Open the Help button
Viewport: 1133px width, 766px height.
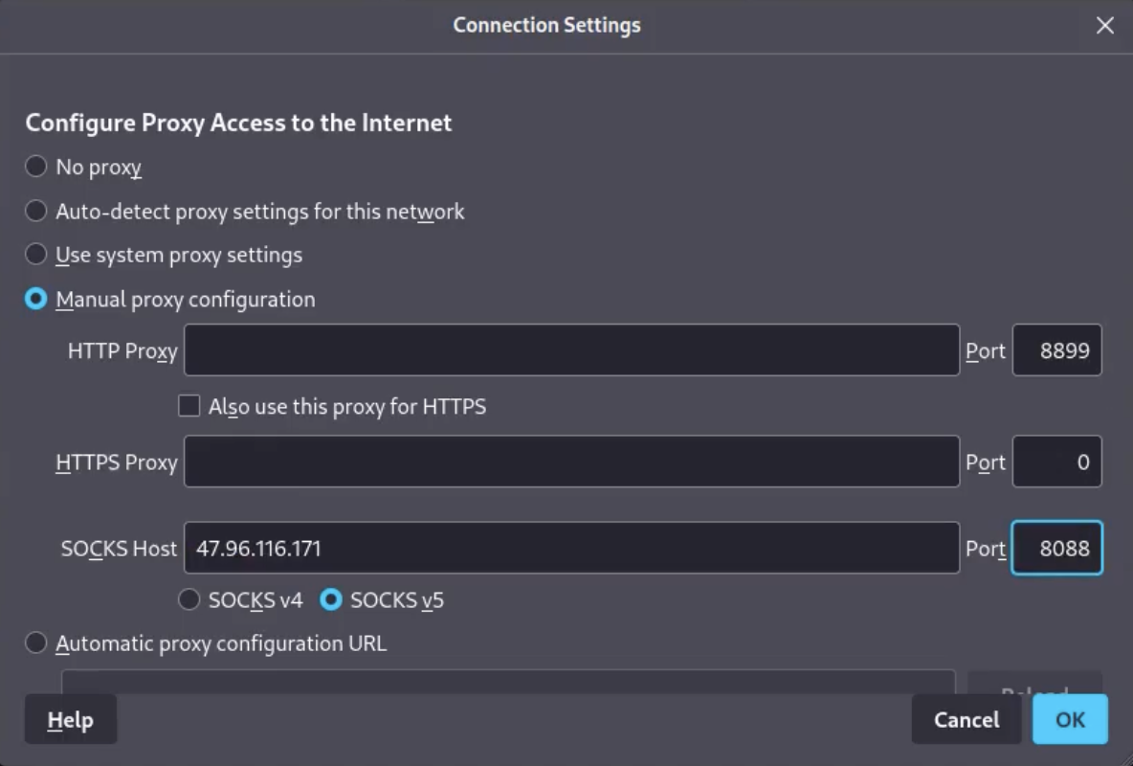click(71, 720)
